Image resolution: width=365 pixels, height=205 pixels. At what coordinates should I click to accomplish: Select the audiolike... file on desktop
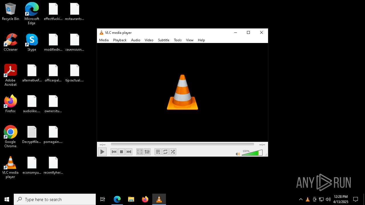tap(32, 104)
